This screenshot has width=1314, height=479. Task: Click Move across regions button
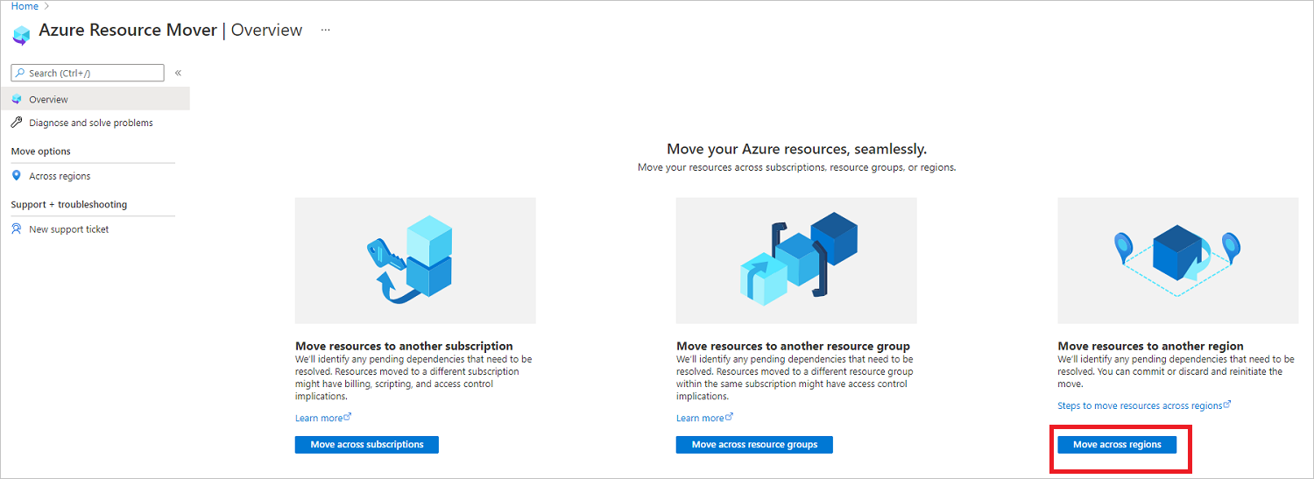click(1117, 445)
